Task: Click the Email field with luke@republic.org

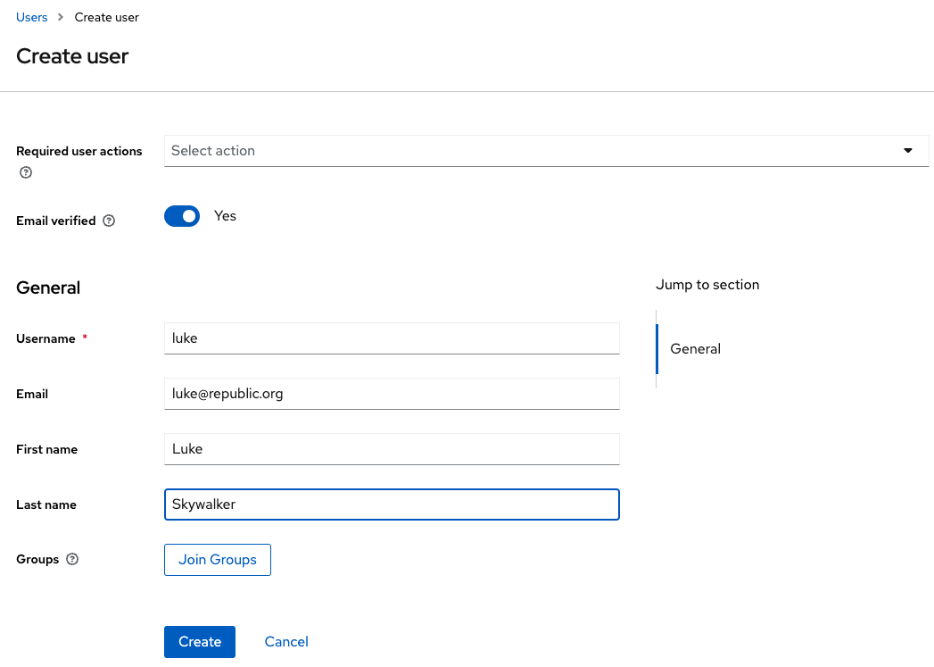Action: point(392,394)
